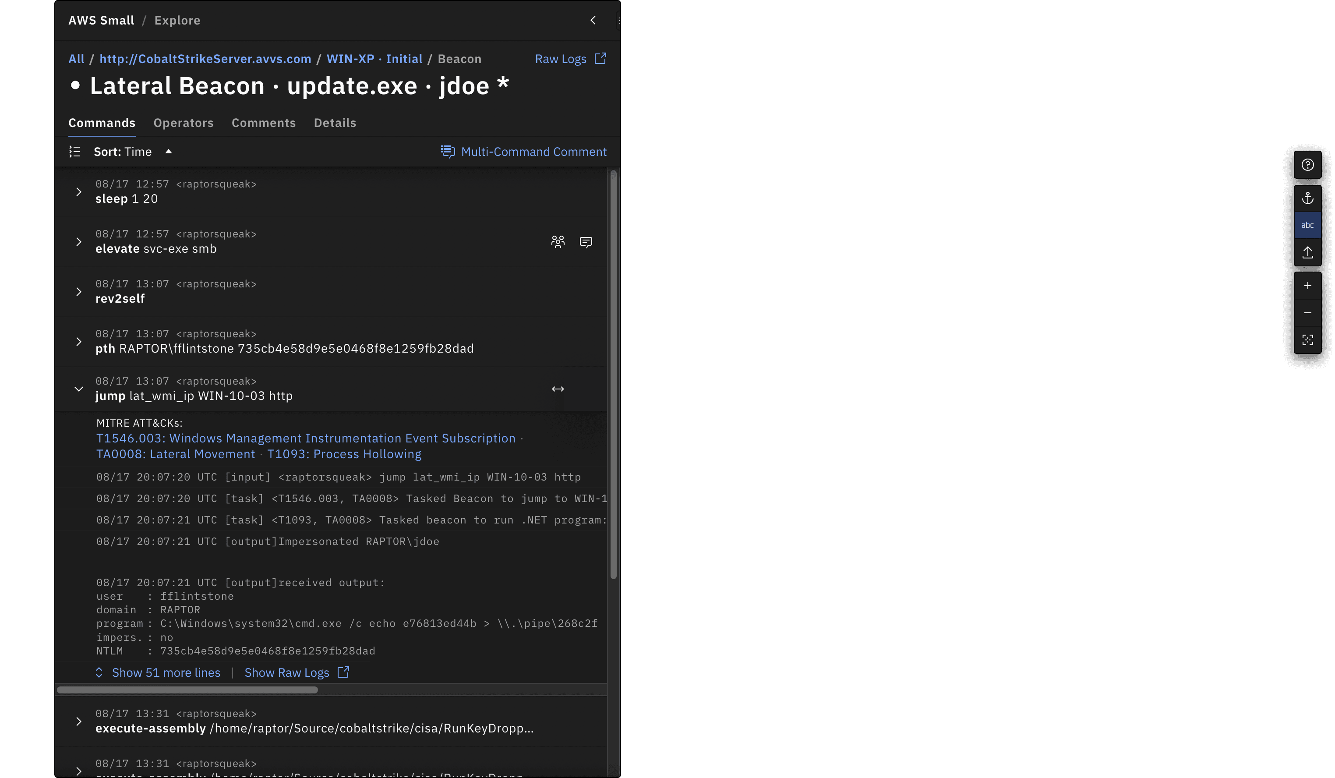The image size is (1335, 778).
Task: Click operators group icon on elevate command
Action: pos(558,242)
